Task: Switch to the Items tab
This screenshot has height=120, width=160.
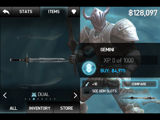Action: pyautogui.click(x=54, y=12)
